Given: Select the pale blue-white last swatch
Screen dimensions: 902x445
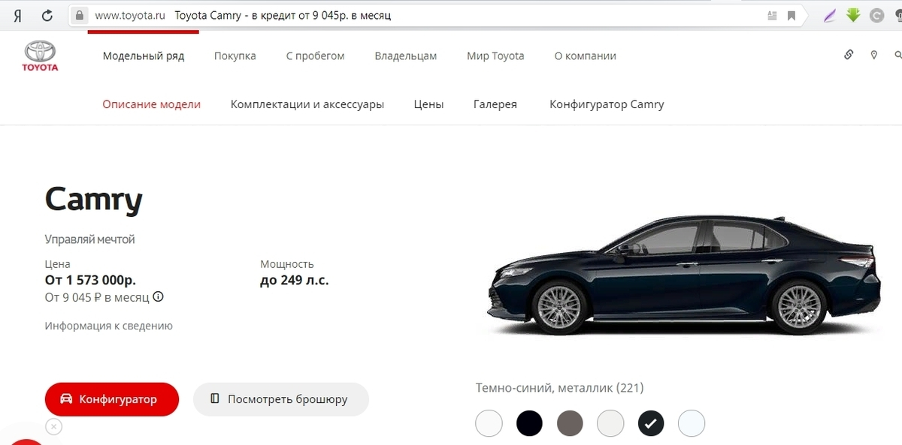Looking at the screenshot, I should point(692,423).
